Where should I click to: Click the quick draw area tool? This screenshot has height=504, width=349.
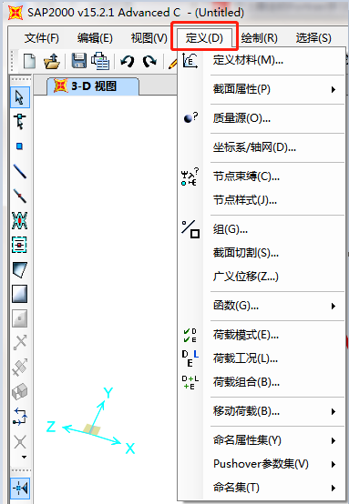[x=20, y=318]
